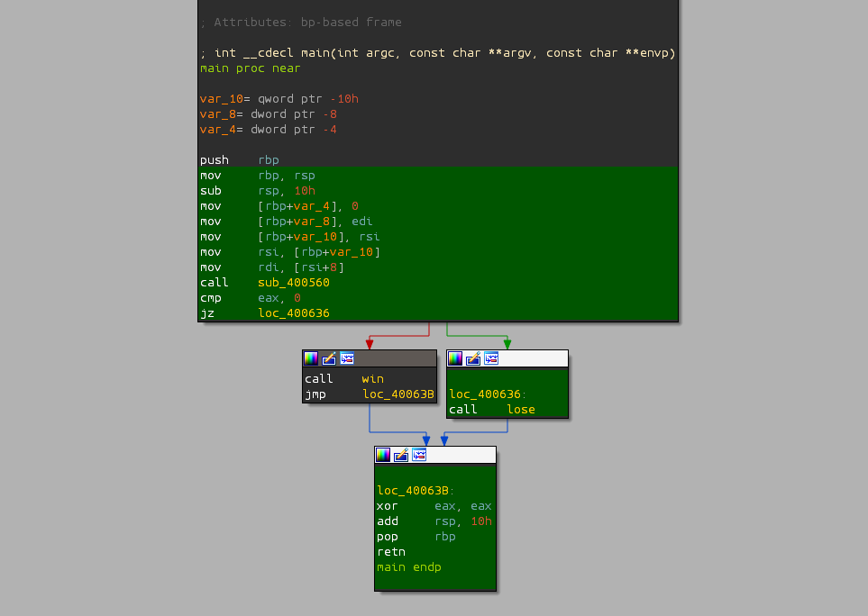Click loc_40063B operand of the jmp instruction
The image size is (868, 616).
pos(398,394)
